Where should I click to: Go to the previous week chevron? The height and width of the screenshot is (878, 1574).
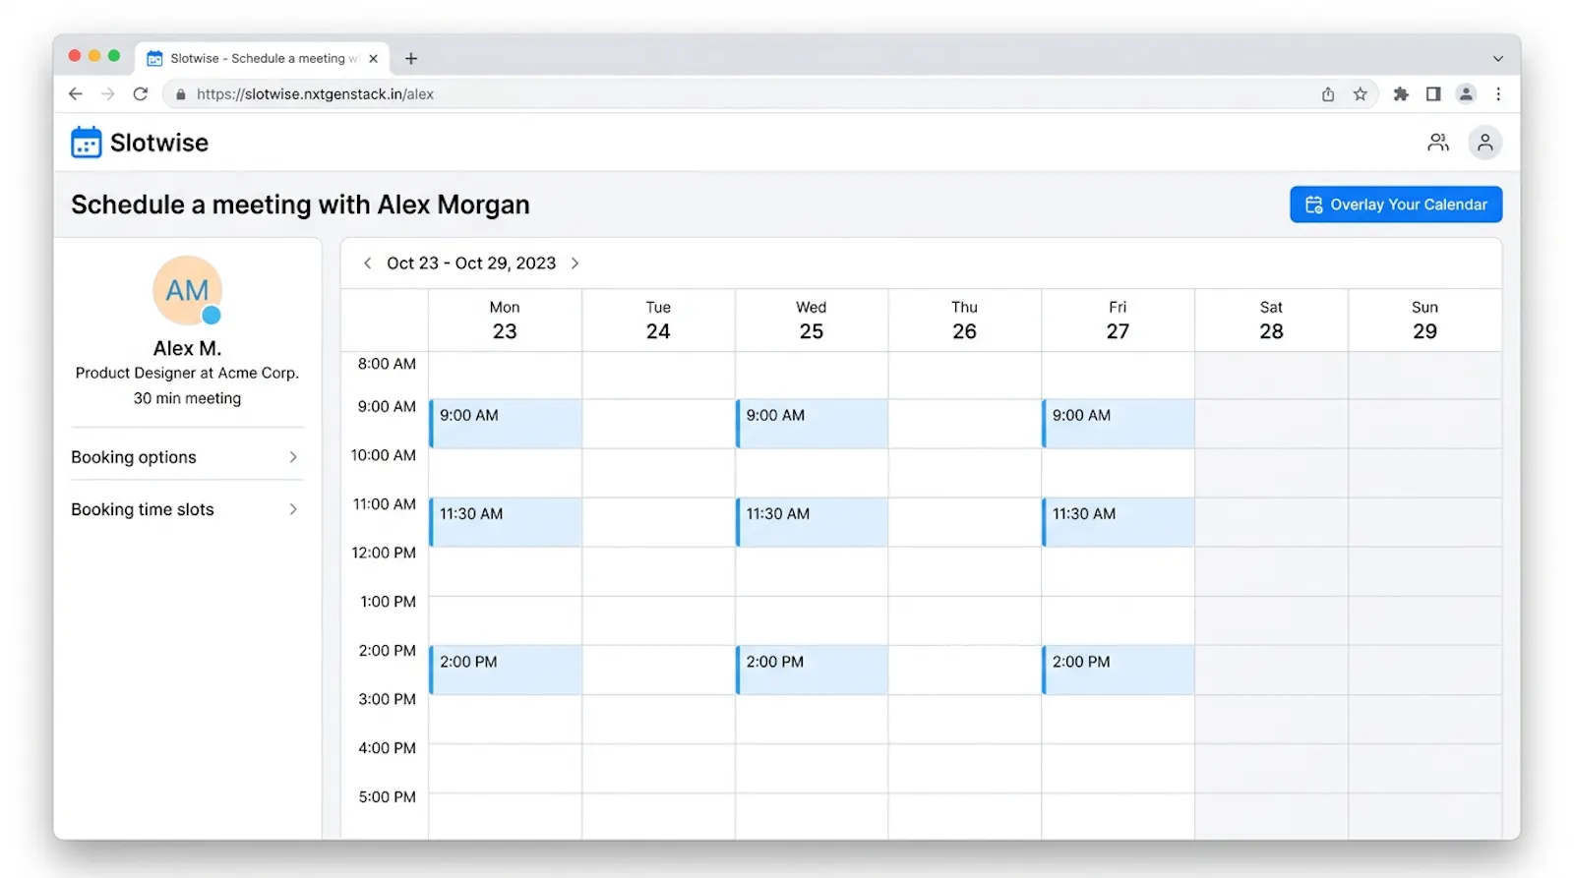367,263
